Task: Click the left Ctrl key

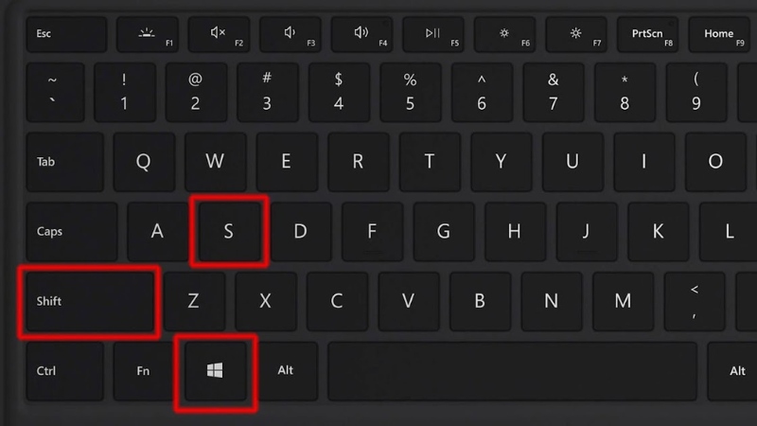Action: point(64,371)
